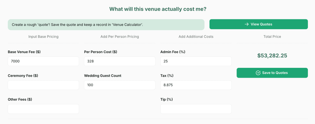Click the Input Base Pricing column header
The width and height of the screenshot is (315, 124).
[x=43, y=37]
